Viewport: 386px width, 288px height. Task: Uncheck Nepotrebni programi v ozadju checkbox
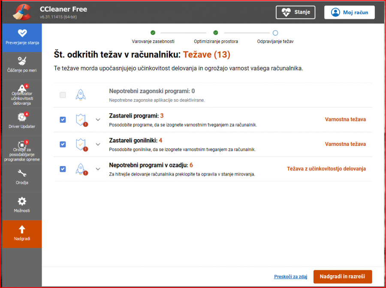point(63,169)
